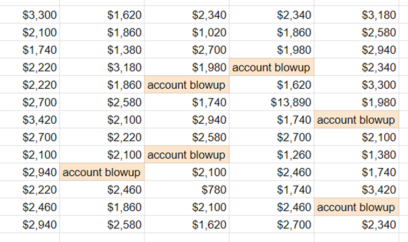This screenshot has width=408, height=242.
Task: Select the $2,460 cell beside $780
Action: click(102, 189)
